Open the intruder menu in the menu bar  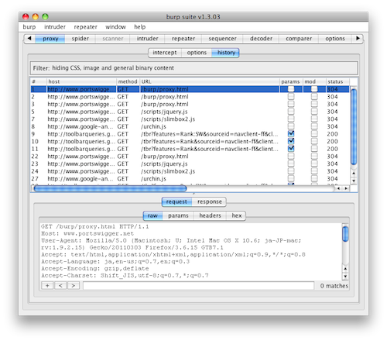55,27
